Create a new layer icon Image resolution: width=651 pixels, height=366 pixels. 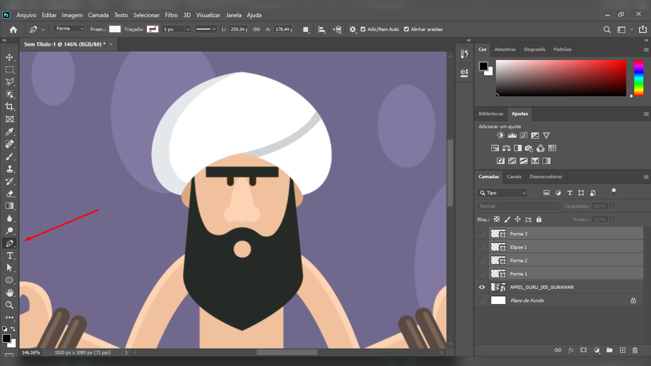(x=623, y=350)
